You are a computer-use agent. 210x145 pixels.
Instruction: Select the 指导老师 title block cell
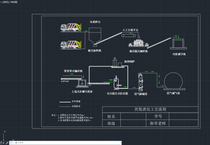point(158,123)
